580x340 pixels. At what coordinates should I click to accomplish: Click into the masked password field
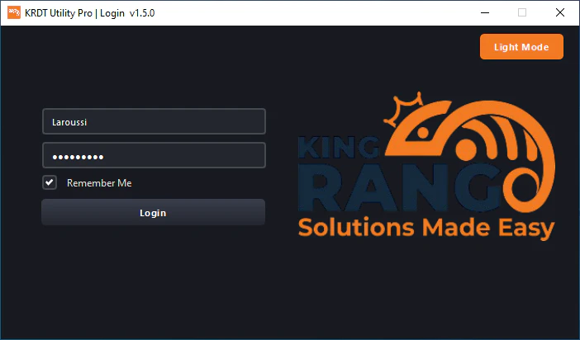[154, 156]
